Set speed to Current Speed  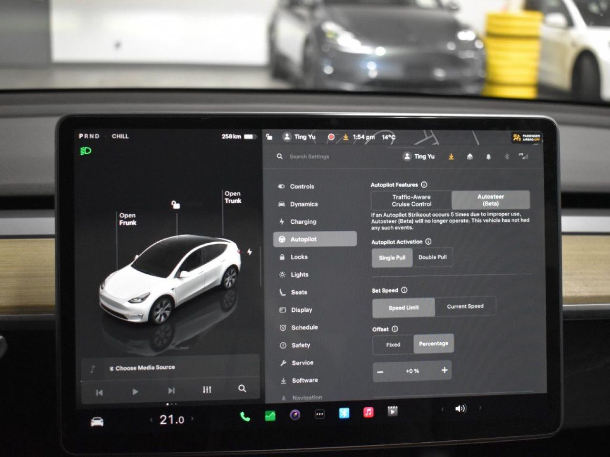click(465, 307)
